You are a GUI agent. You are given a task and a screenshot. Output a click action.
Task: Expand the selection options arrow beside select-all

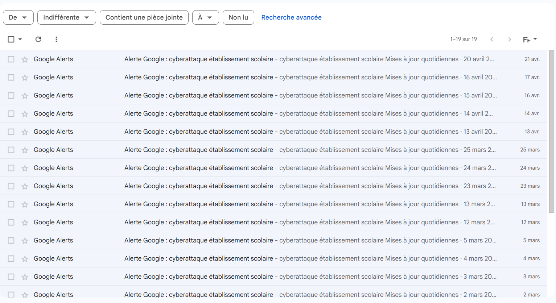tap(20, 39)
